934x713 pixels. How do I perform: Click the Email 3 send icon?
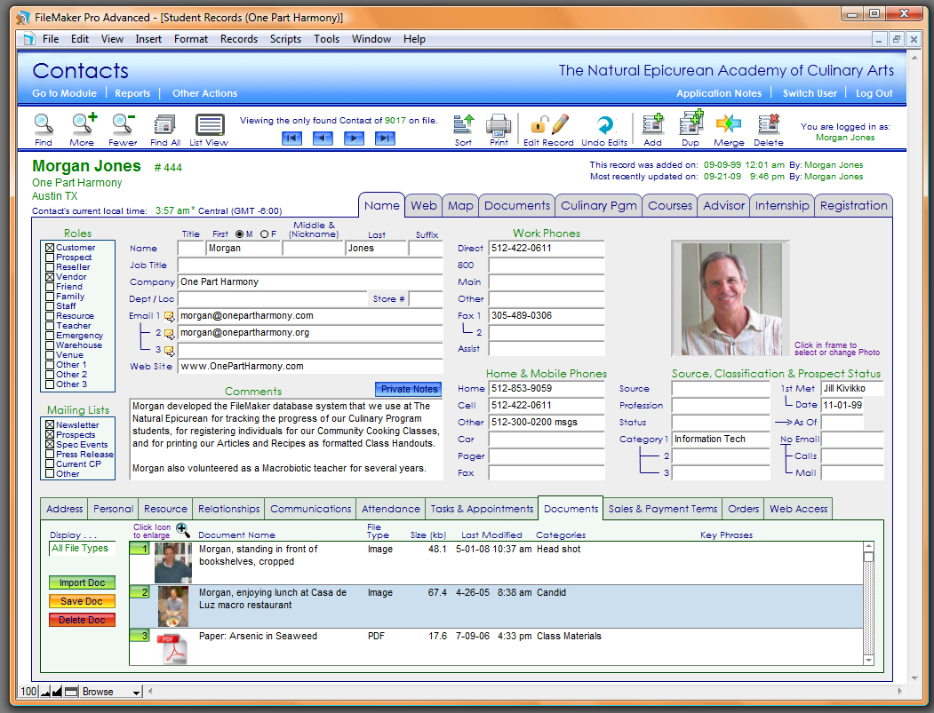coord(169,351)
